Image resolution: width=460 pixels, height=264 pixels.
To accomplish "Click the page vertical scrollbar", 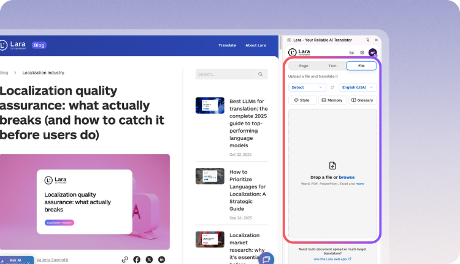I will (280, 43).
